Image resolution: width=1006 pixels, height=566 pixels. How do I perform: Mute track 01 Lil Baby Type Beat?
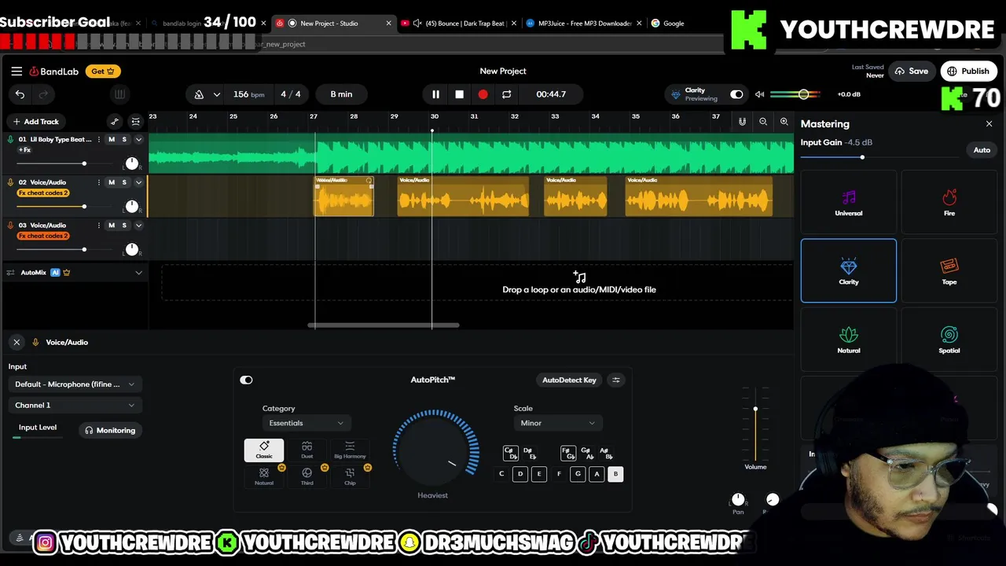pos(112,140)
